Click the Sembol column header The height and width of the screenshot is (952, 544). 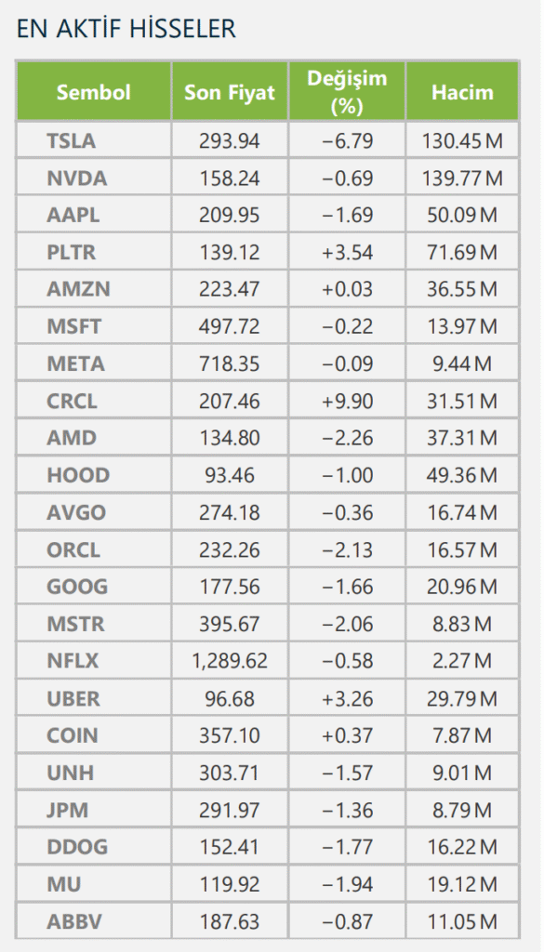(94, 92)
